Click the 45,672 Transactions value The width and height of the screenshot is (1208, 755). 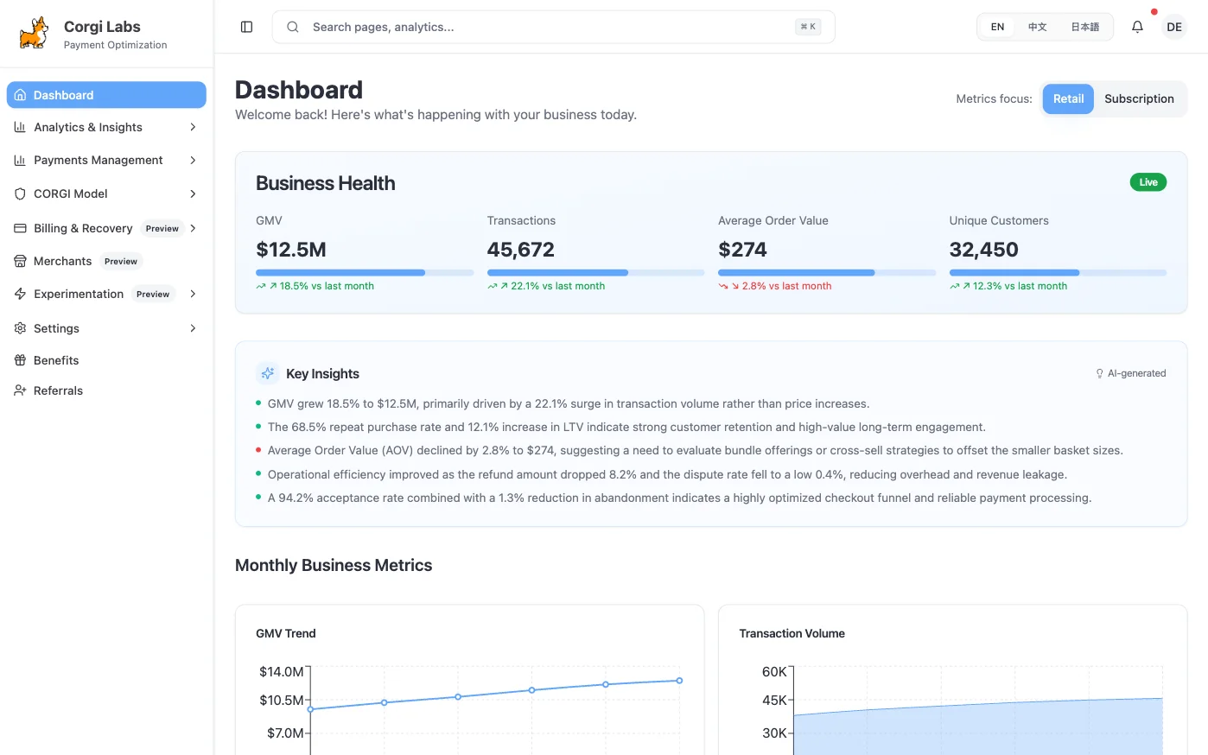click(x=521, y=250)
